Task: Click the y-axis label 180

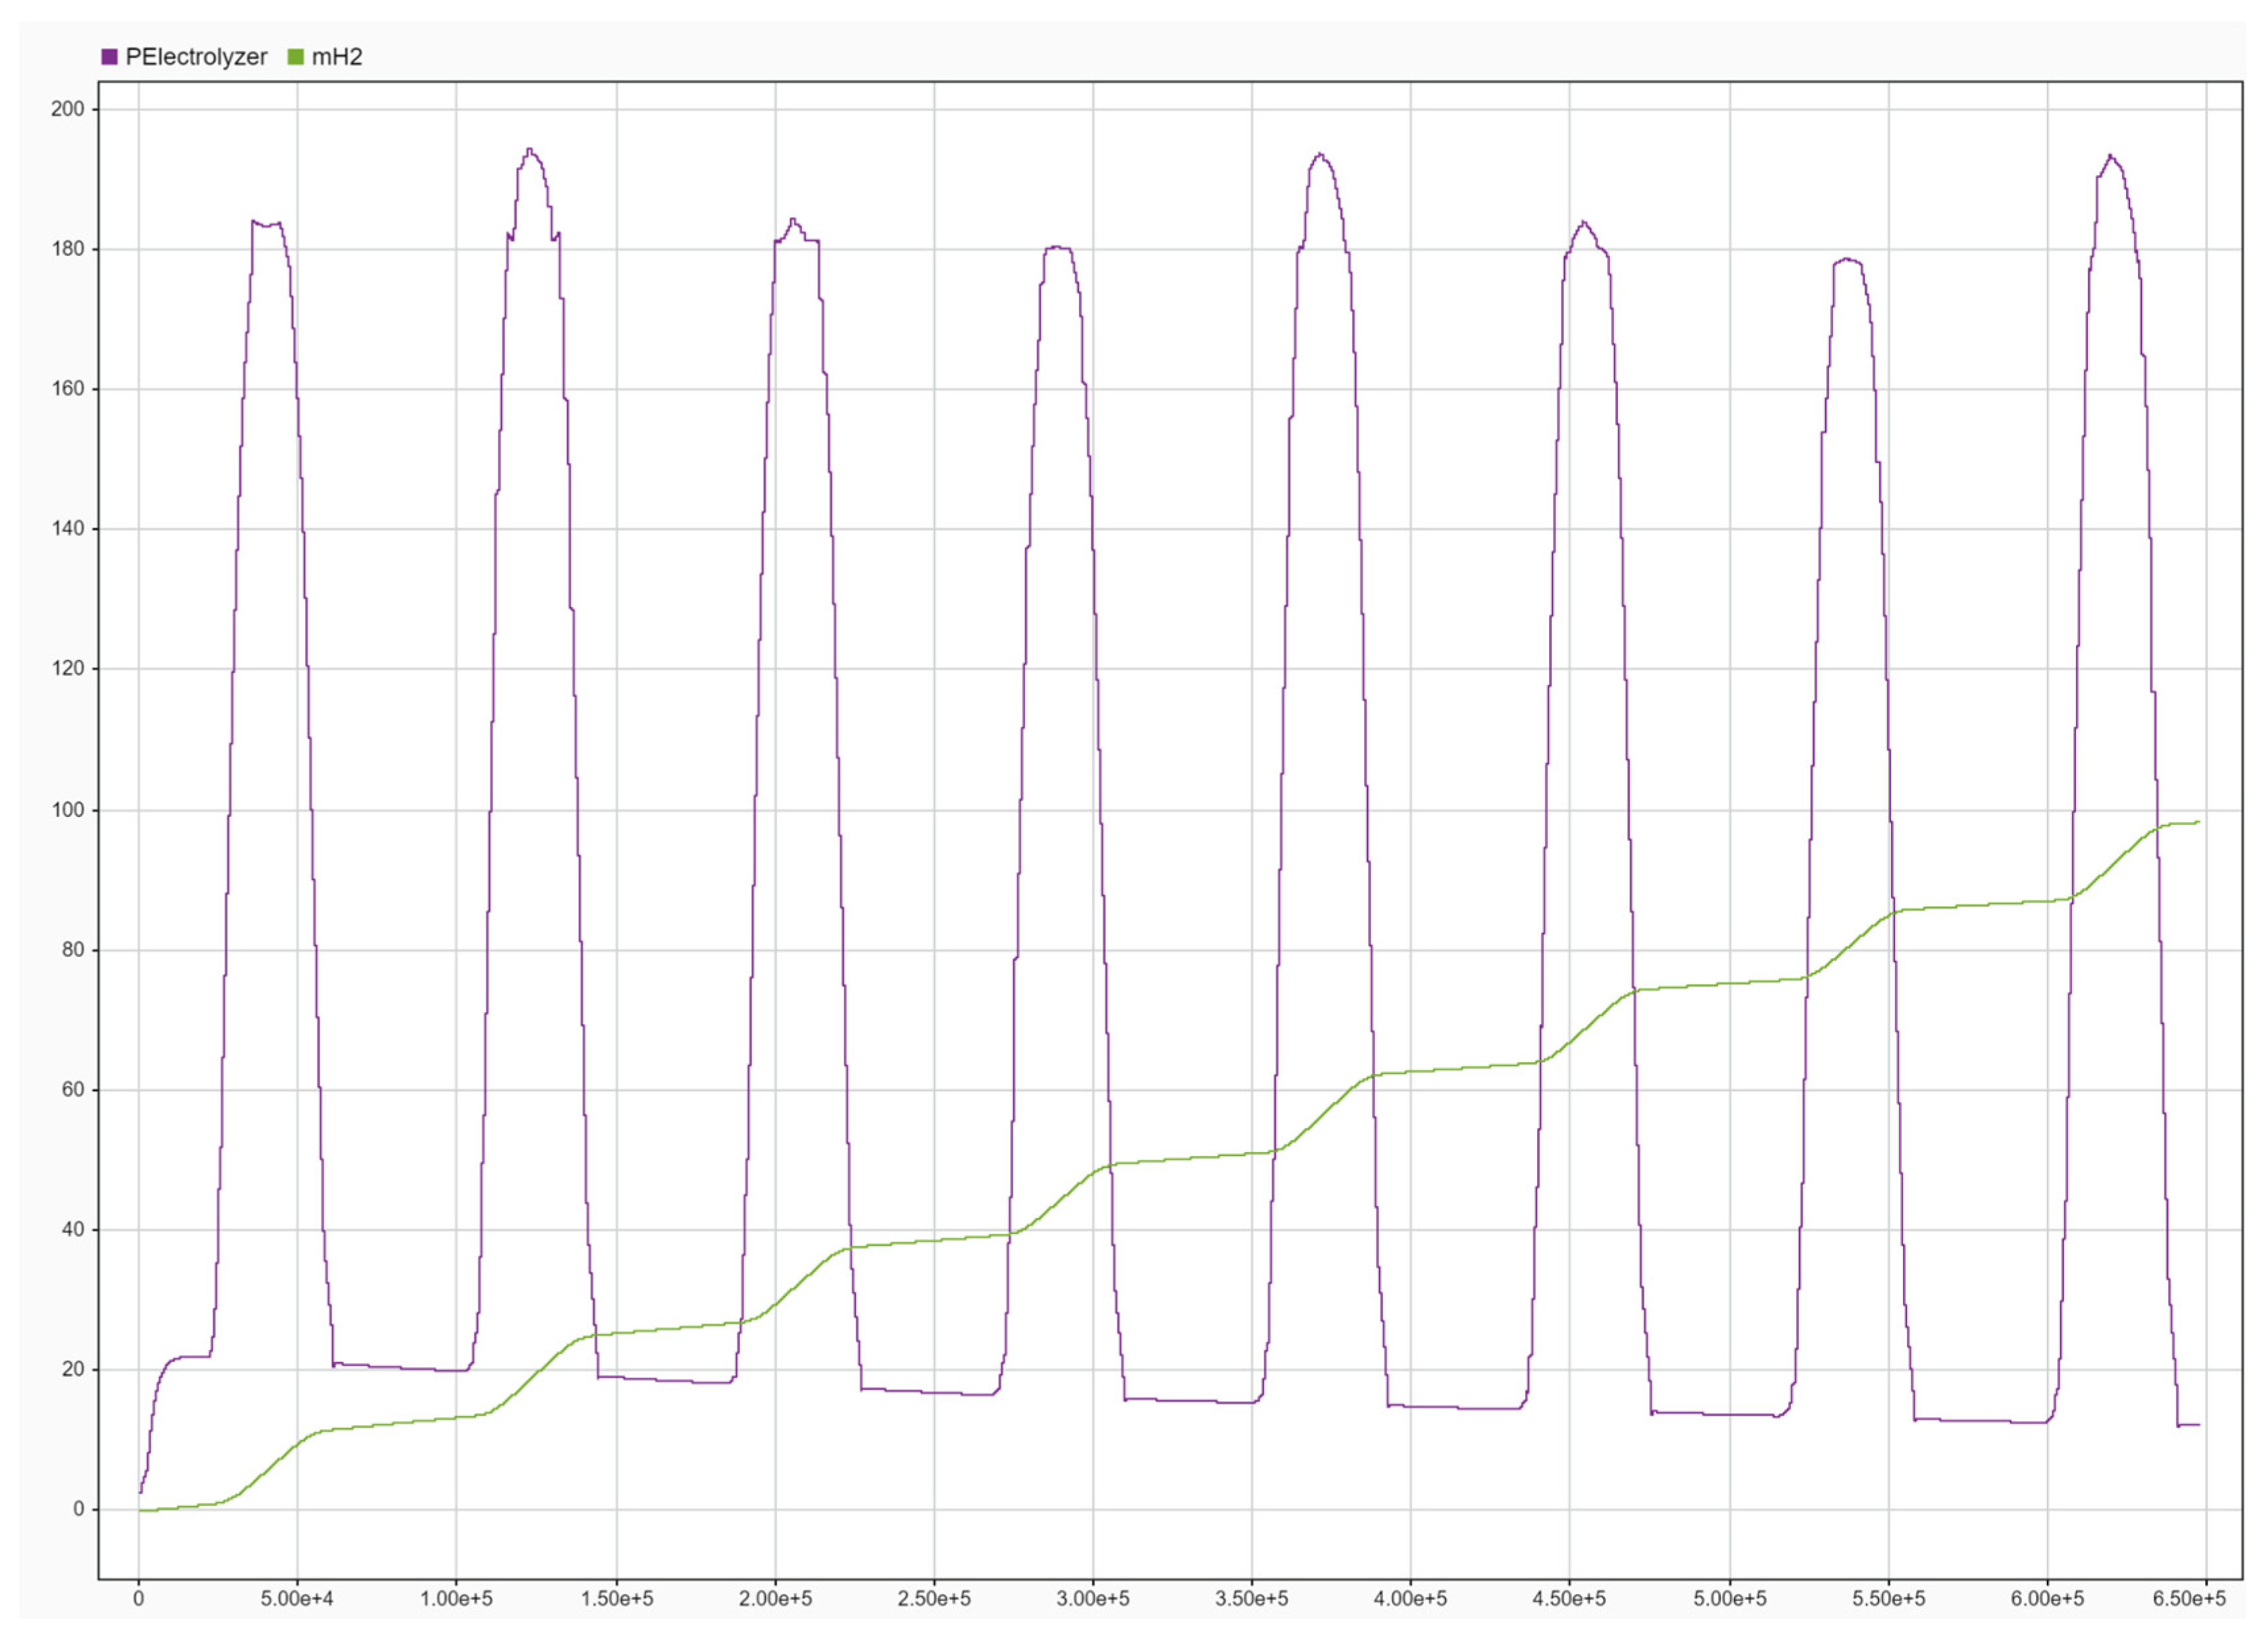Action: pyautogui.click(x=68, y=249)
